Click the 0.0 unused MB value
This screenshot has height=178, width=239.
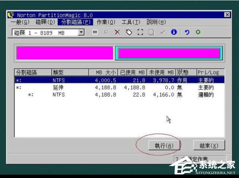(x=169, y=87)
